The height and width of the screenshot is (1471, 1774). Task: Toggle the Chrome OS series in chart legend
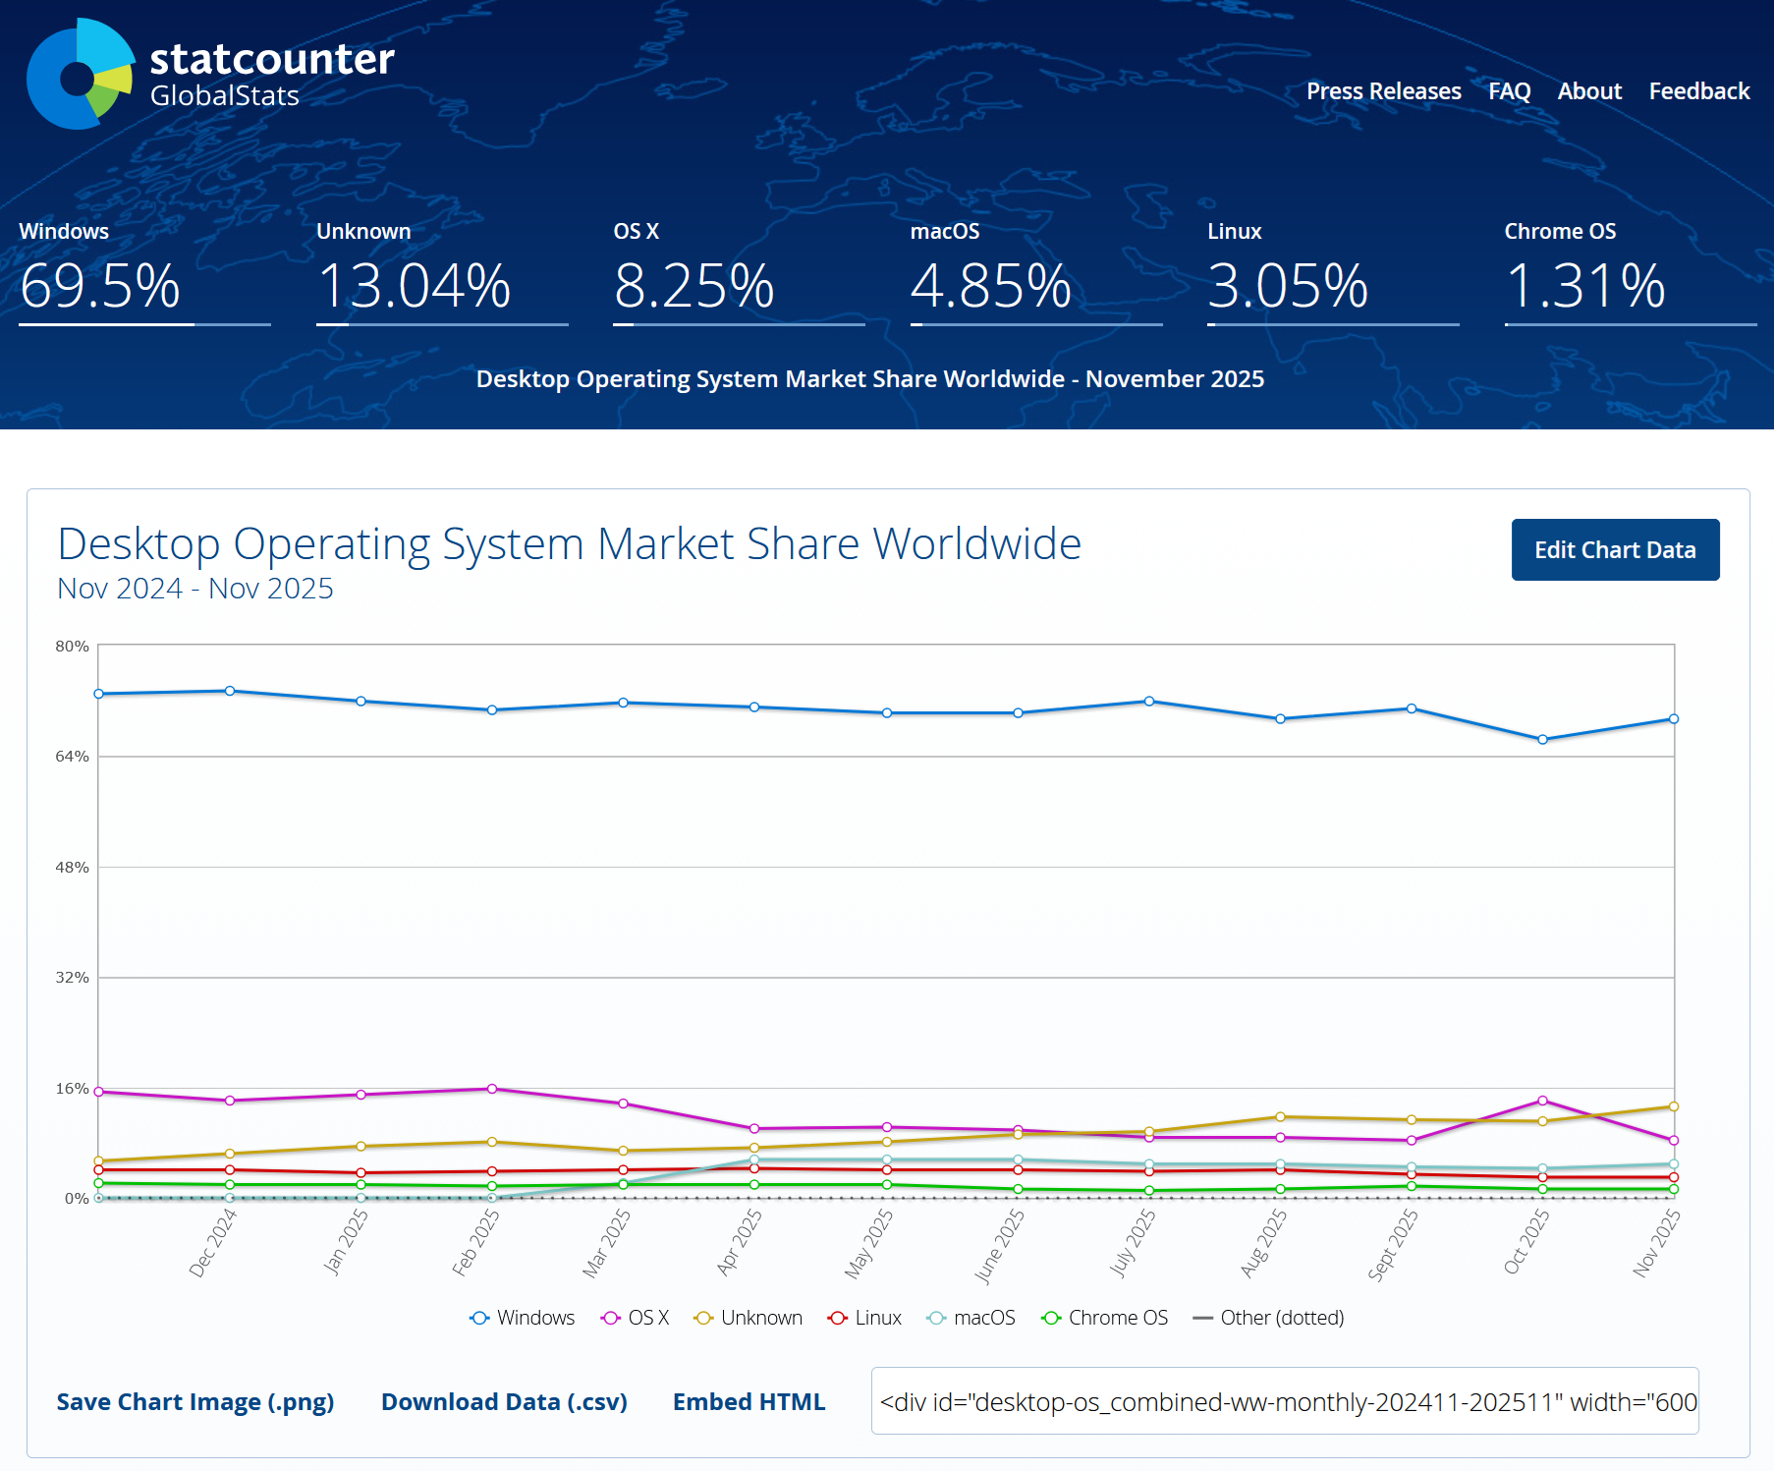coord(1105,1318)
